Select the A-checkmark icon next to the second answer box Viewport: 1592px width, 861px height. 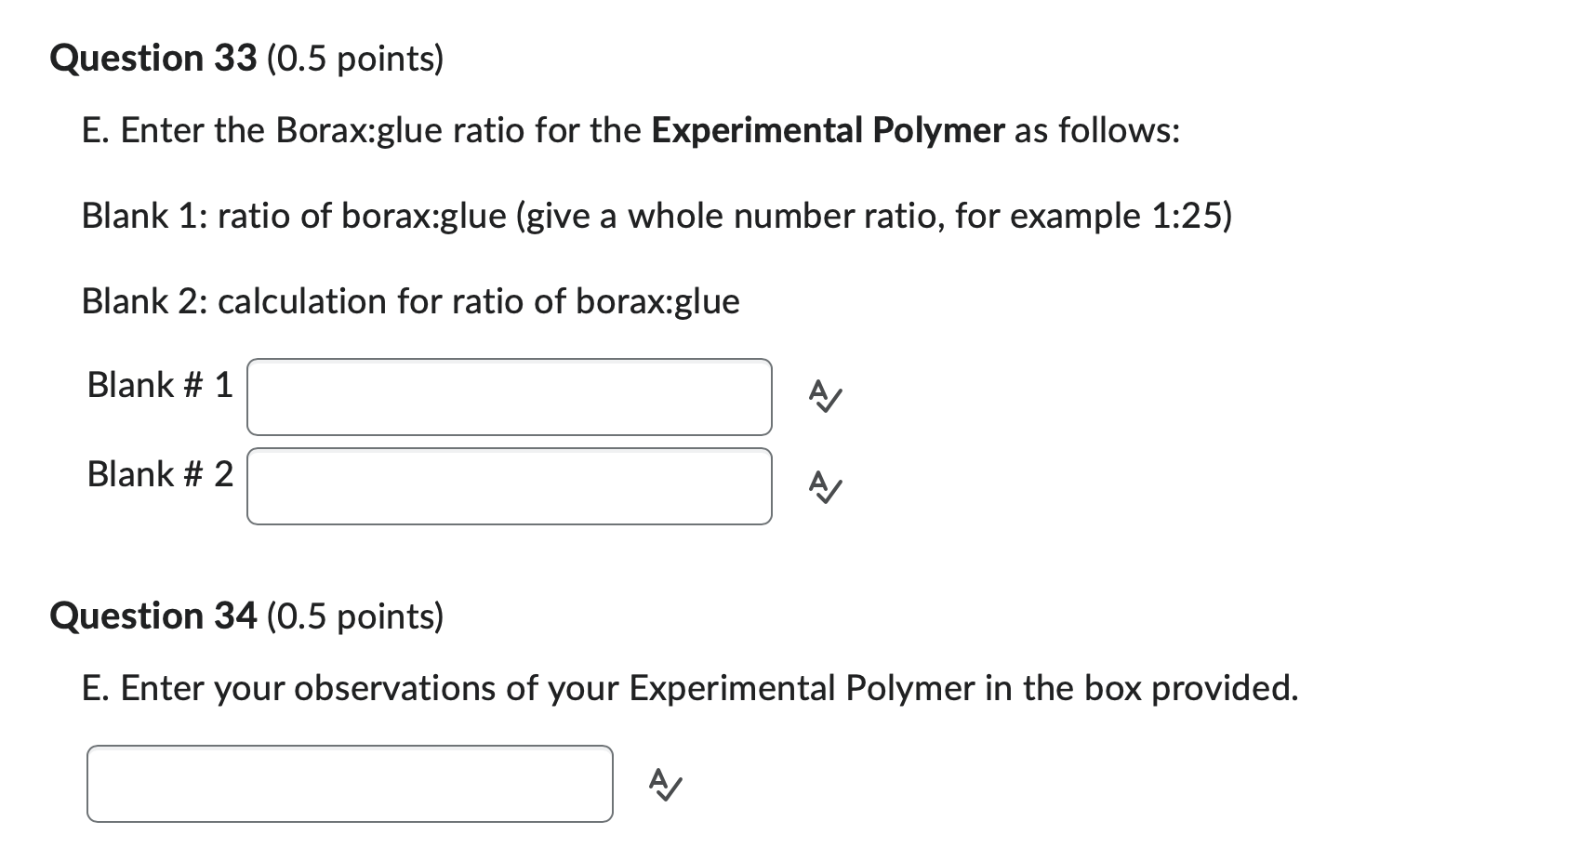click(824, 487)
